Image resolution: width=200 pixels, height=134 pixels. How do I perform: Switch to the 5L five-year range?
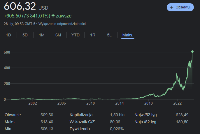tap(109, 35)
